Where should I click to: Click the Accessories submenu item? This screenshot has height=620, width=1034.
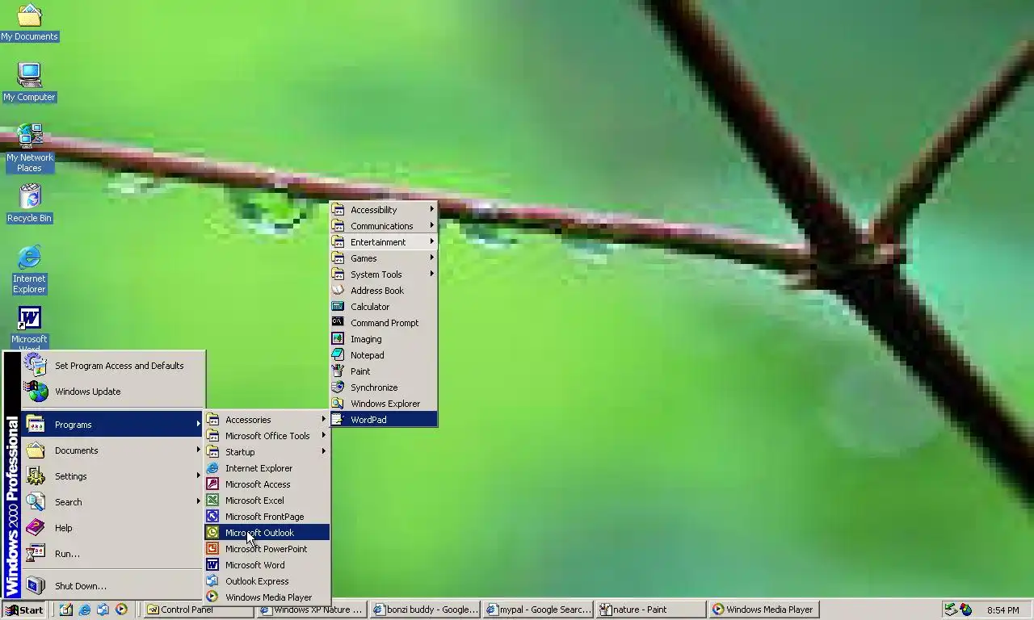coord(267,420)
